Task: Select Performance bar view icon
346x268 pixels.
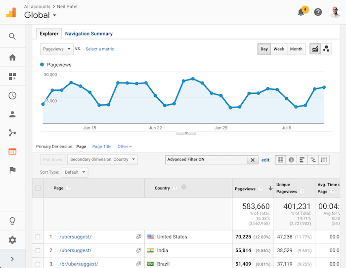Action: [x=302, y=160]
